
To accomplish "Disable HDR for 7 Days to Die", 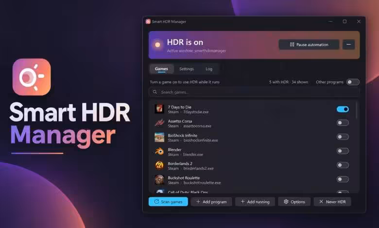I will click(x=343, y=109).
